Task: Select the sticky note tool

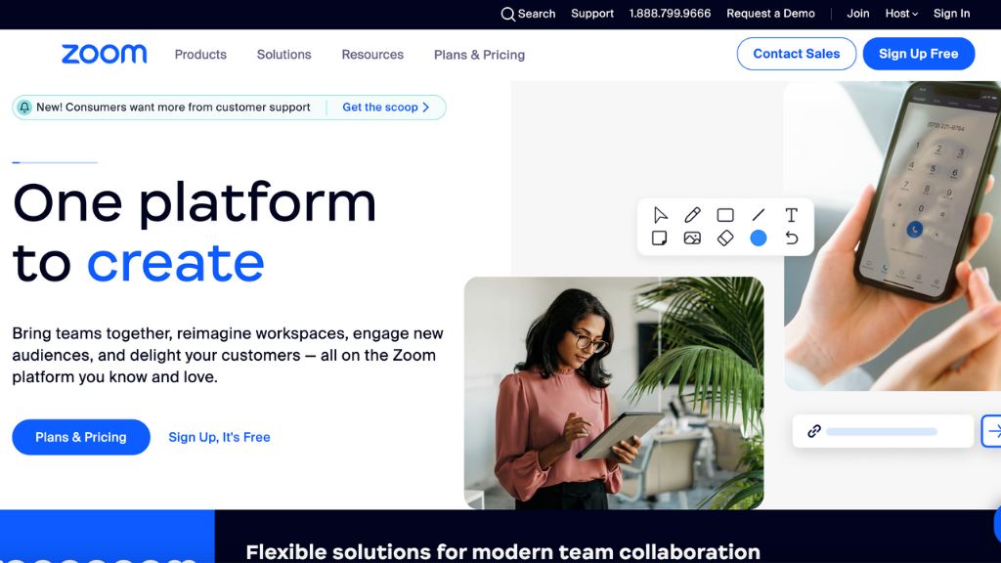Action: coord(660,238)
